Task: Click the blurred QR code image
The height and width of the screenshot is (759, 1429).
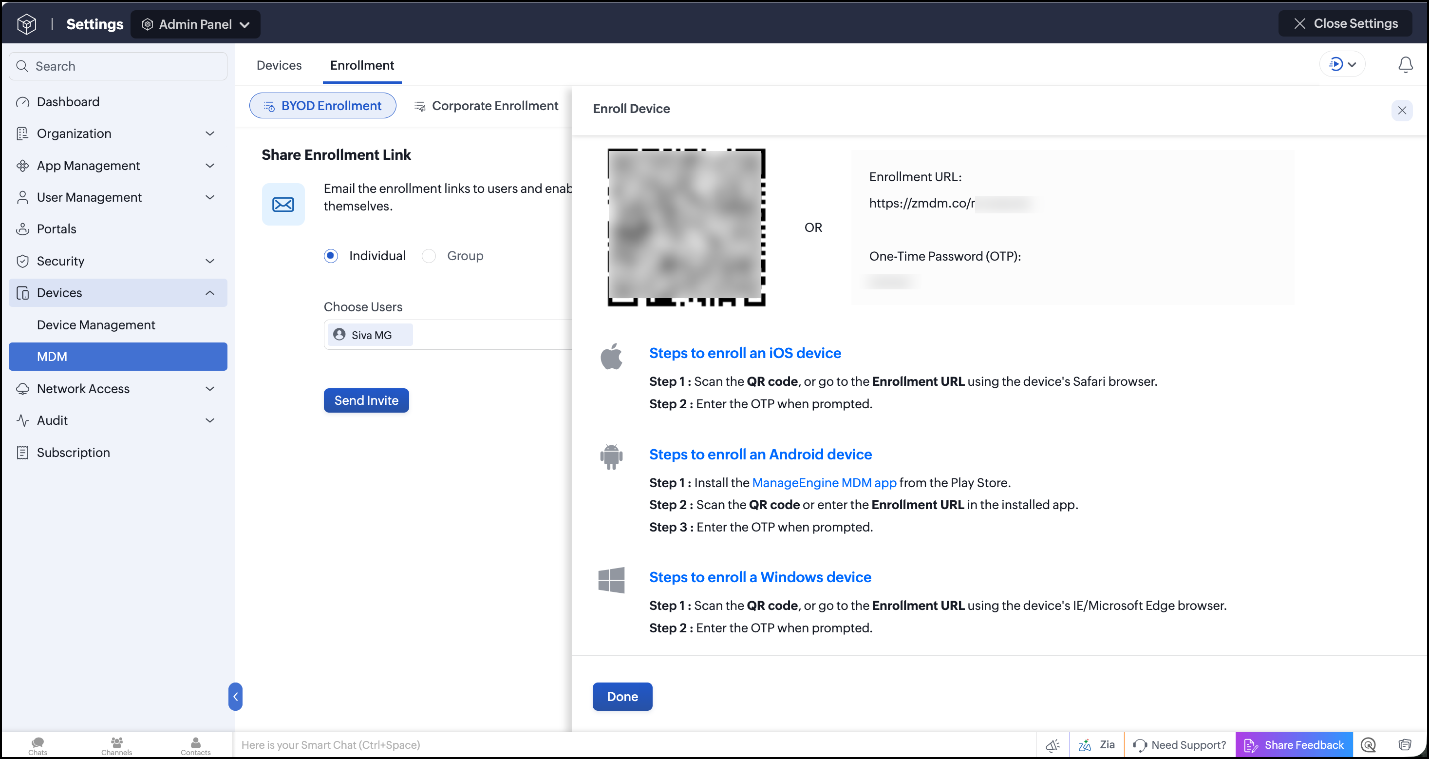Action: click(686, 227)
